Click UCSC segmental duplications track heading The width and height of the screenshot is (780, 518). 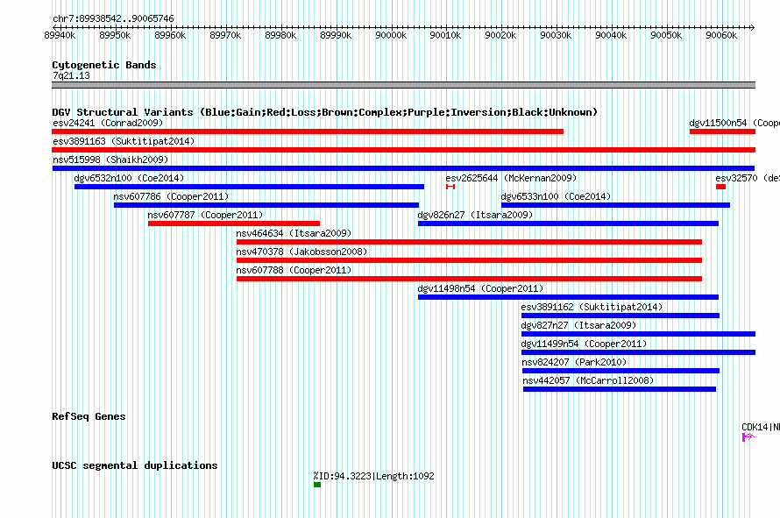pyautogui.click(x=135, y=465)
